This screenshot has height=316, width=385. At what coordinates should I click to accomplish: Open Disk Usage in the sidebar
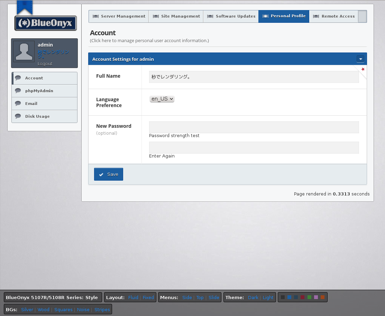[x=37, y=116]
